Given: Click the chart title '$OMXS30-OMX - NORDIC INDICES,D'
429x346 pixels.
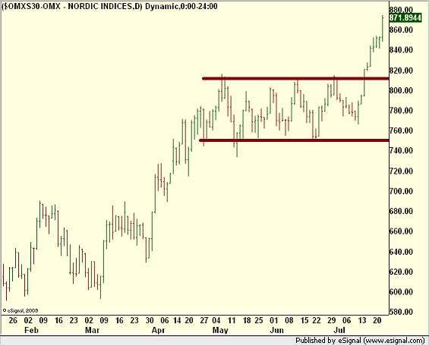Looking at the screenshot, I should click(71, 6).
